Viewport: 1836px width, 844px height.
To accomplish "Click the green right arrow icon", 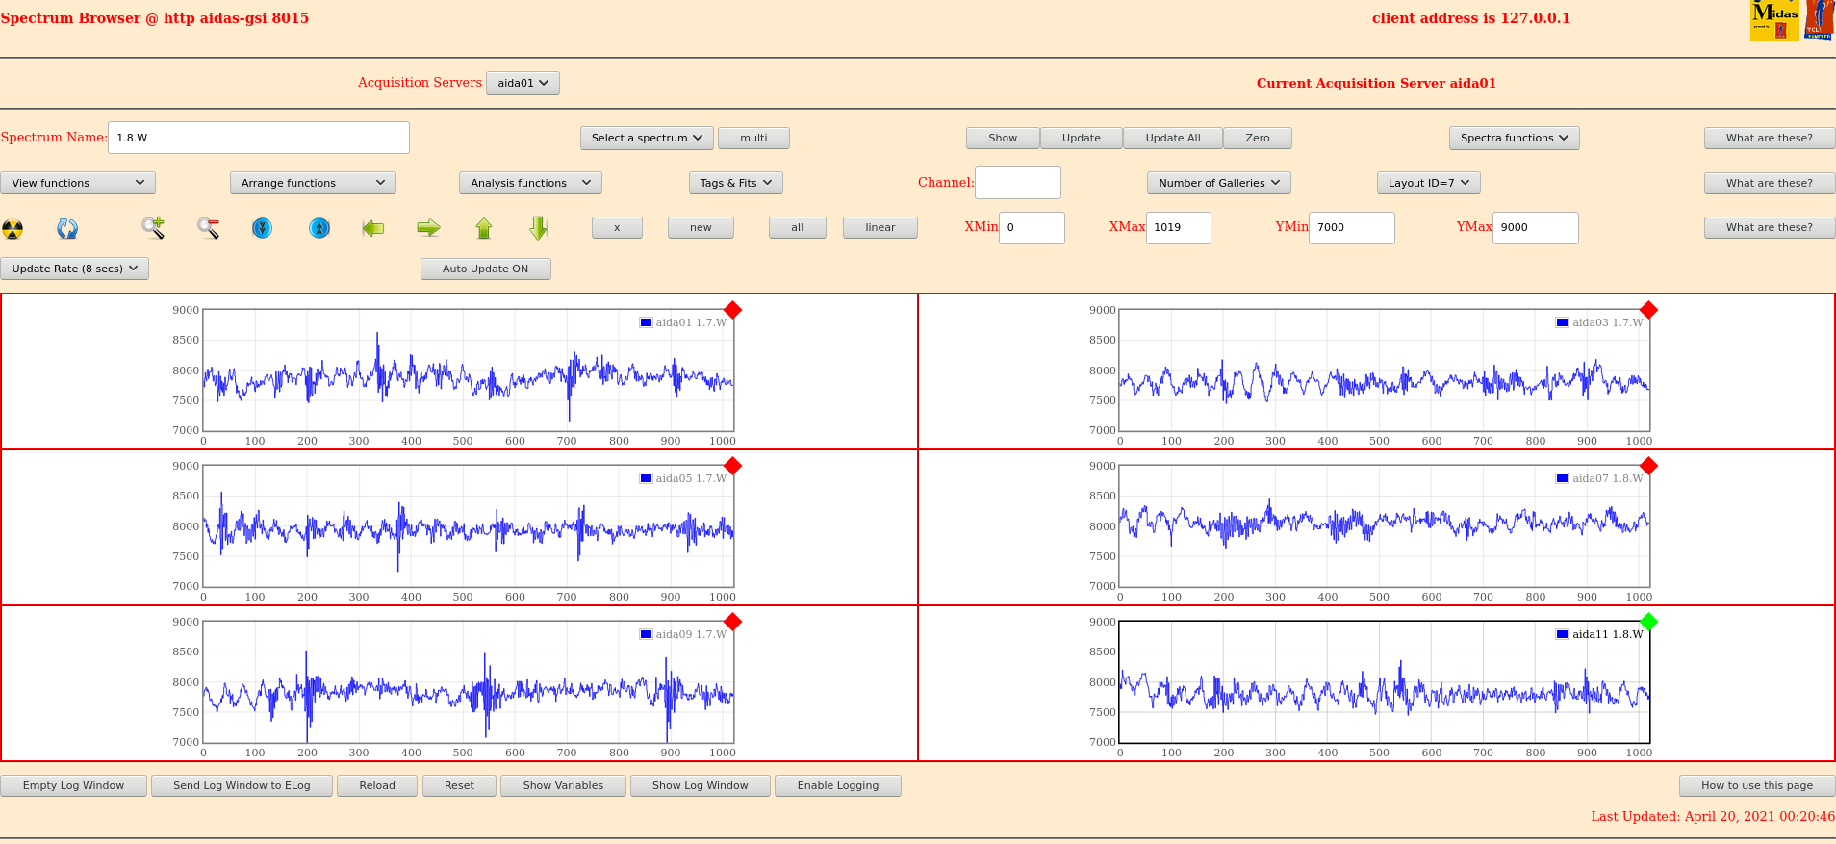I will click(x=428, y=228).
